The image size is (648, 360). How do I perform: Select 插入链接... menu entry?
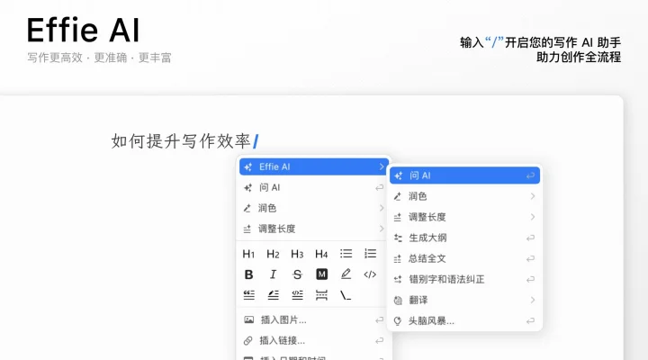(313, 340)
